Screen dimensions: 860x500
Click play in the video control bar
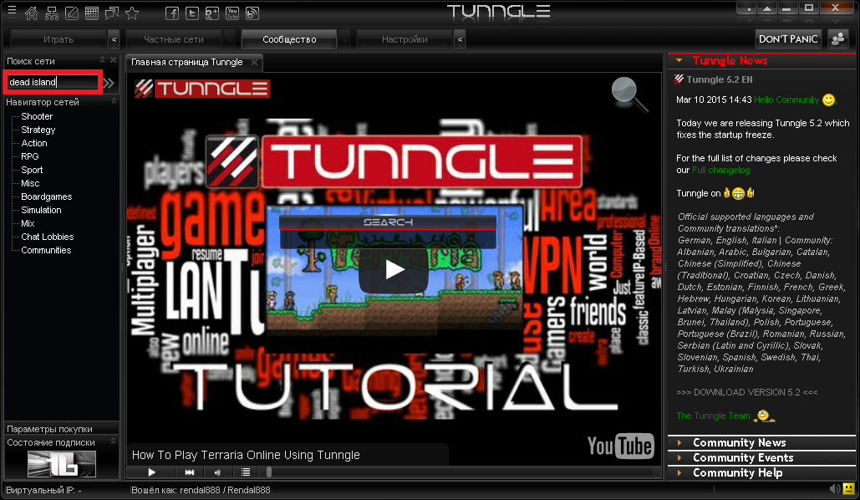point(152,472)
